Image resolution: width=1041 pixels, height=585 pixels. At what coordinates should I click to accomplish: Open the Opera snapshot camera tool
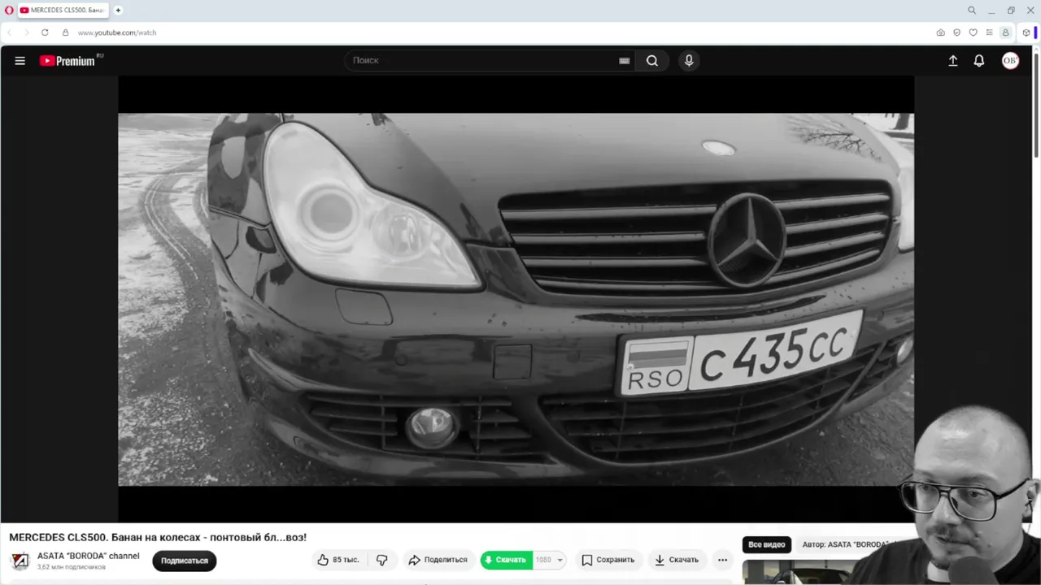940,32
